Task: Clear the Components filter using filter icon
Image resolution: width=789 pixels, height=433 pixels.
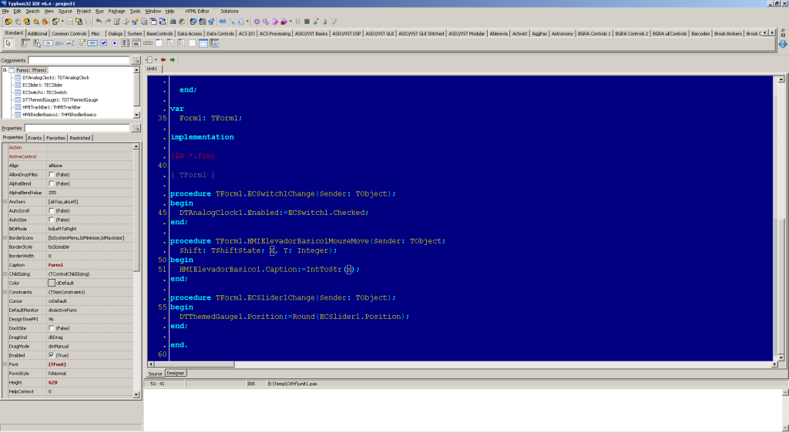Action: (136, 60)
